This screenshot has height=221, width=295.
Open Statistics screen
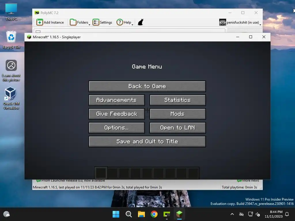(177, 100)
